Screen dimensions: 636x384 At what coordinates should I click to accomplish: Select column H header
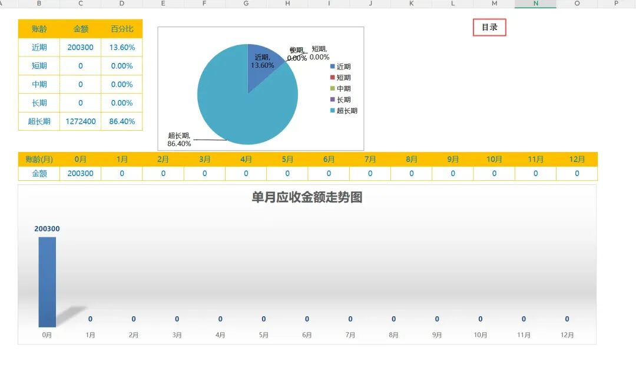287,4
